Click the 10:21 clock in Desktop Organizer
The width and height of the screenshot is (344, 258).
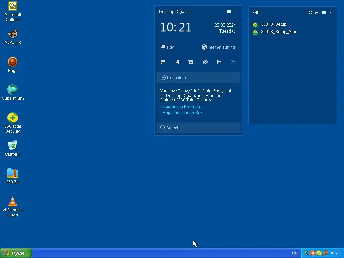point(176,28)
